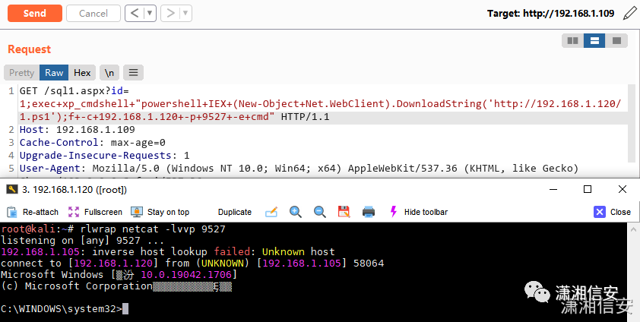Click the terminal window key icon in title bar
Screen dimensions: 640x322
(12, 189)
